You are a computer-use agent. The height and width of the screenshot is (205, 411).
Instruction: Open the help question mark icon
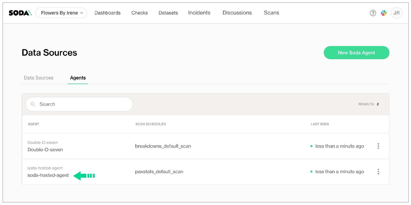(373, 13)
